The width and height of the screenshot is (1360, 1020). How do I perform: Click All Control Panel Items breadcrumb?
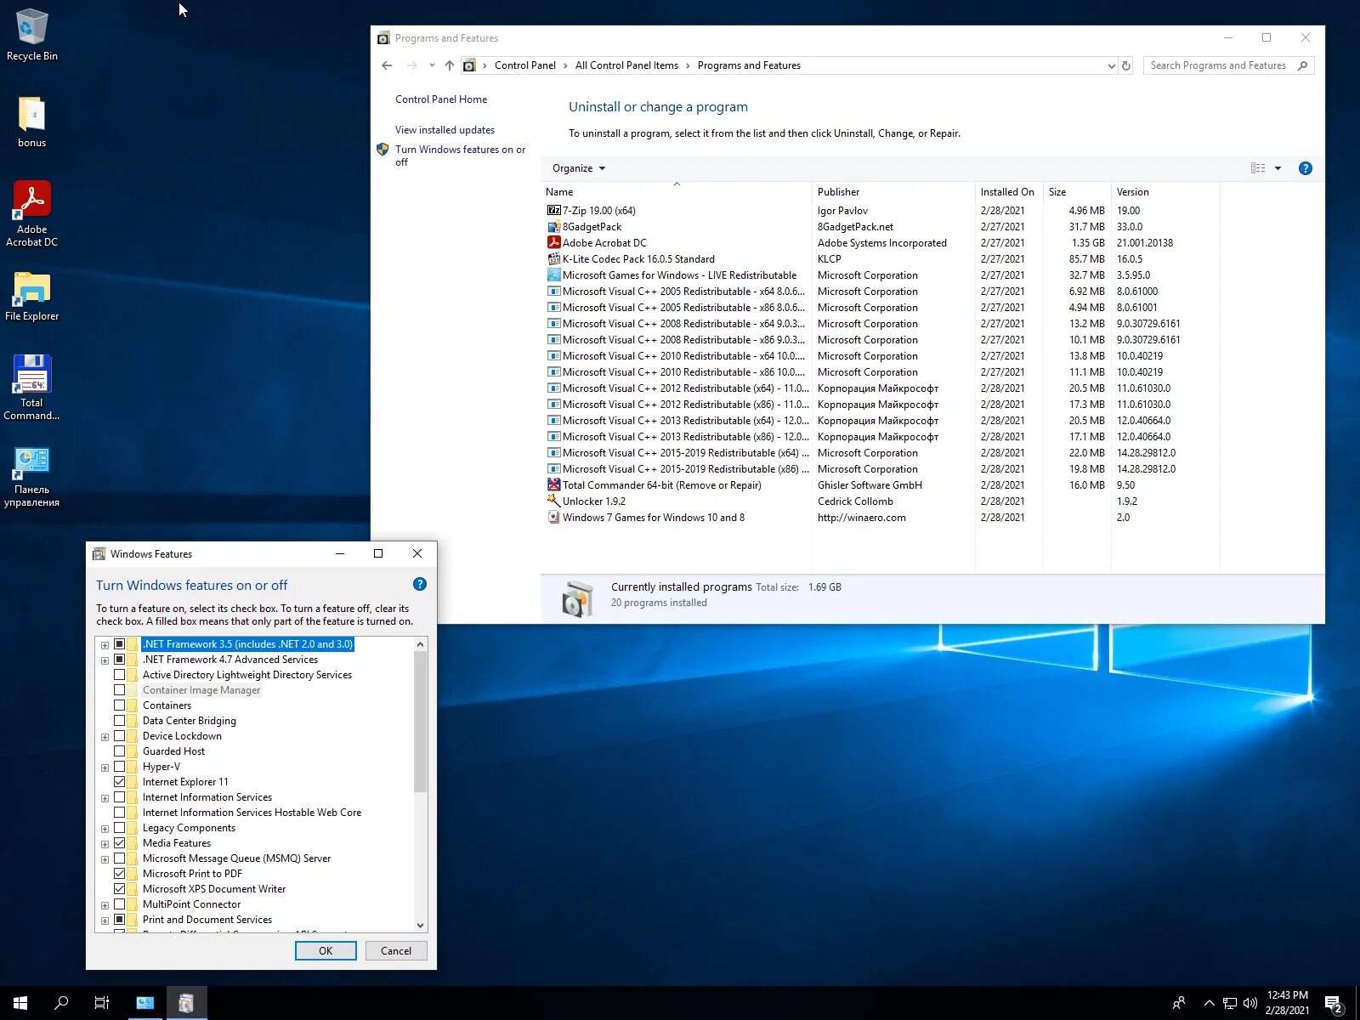click(626, 65)
